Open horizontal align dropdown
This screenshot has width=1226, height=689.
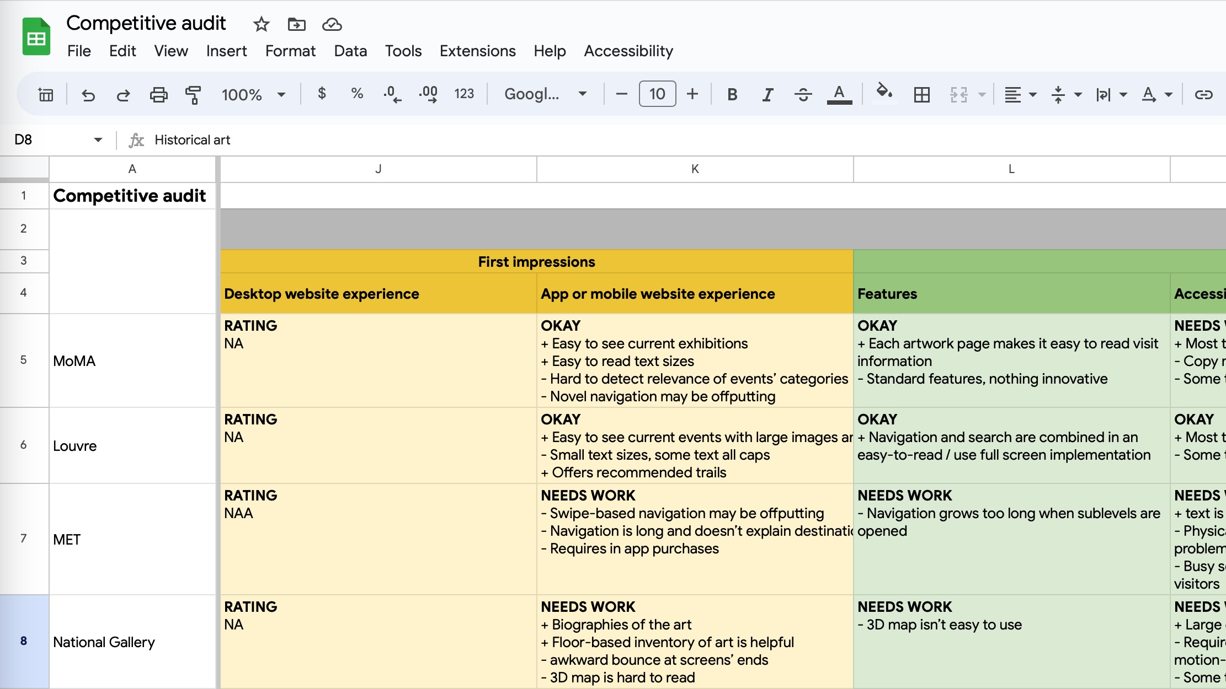(1020, 95)
